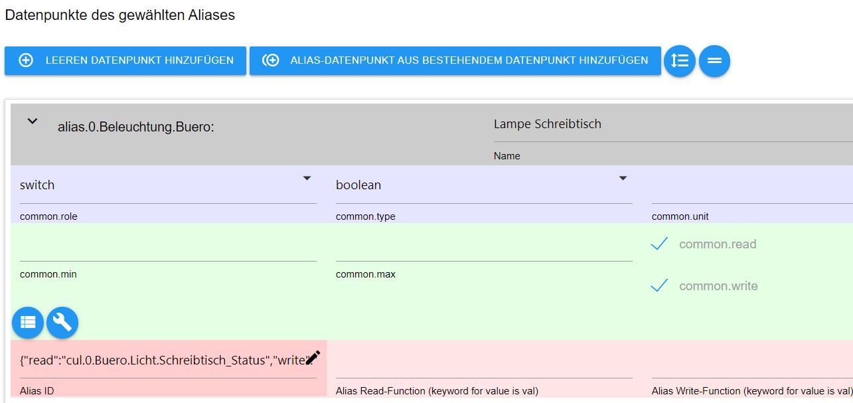Click Alias-Datenpunkt aus bestehendem Datenpunkt hinzufügen
Viewport: 853px width, 403px height.
click(455, 60)
